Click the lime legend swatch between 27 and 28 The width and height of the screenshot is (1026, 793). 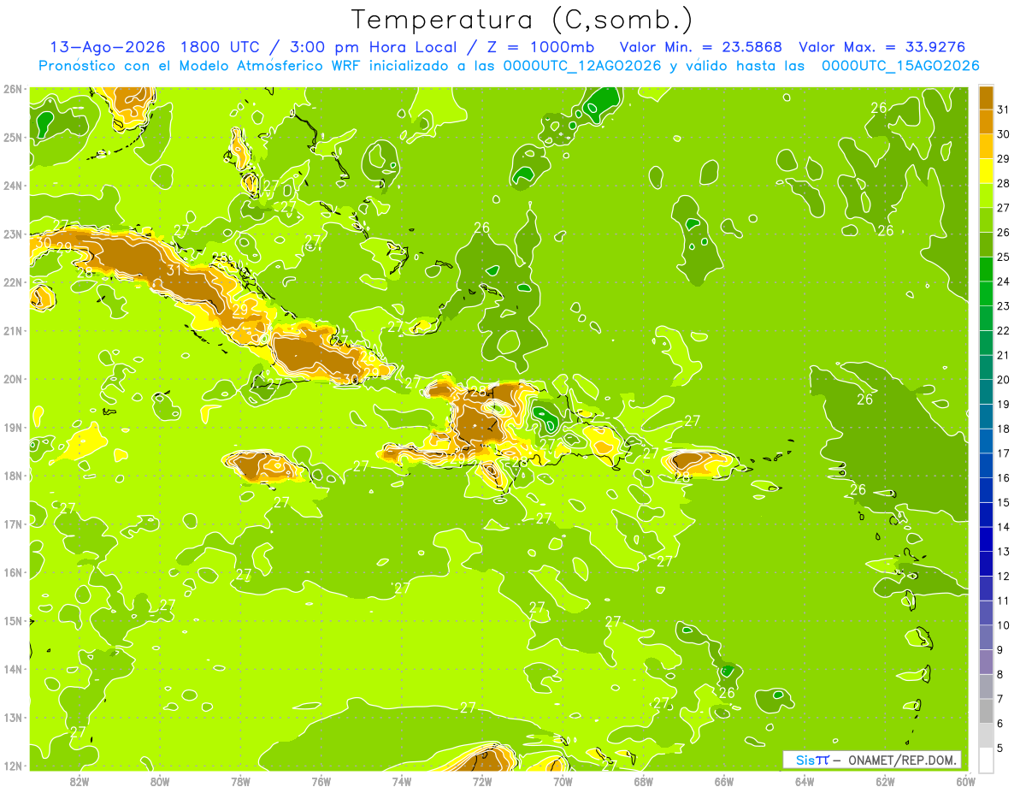[x=986, y=196]
